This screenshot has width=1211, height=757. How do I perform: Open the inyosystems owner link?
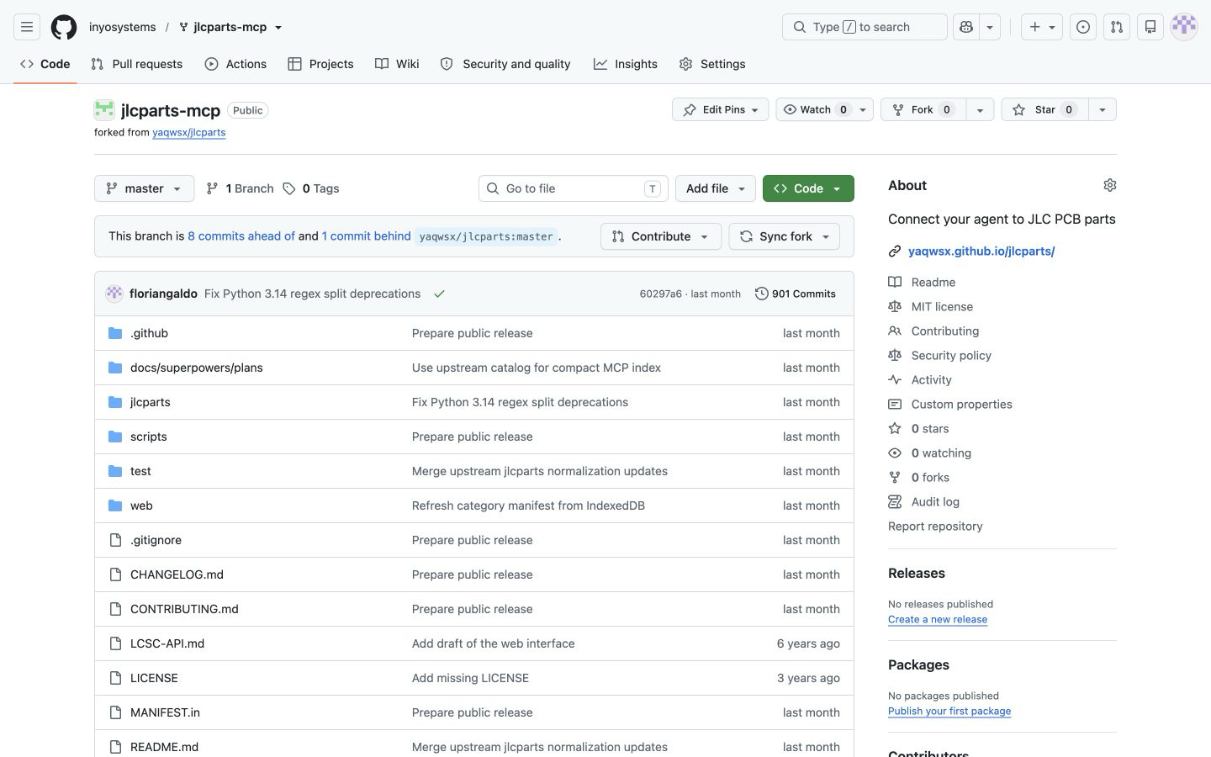(123, 27)
